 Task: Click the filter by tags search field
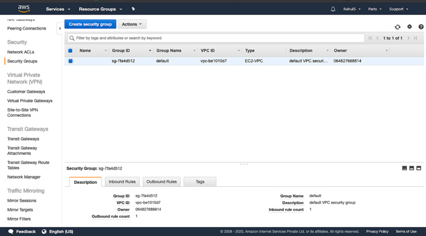point(216,38)
